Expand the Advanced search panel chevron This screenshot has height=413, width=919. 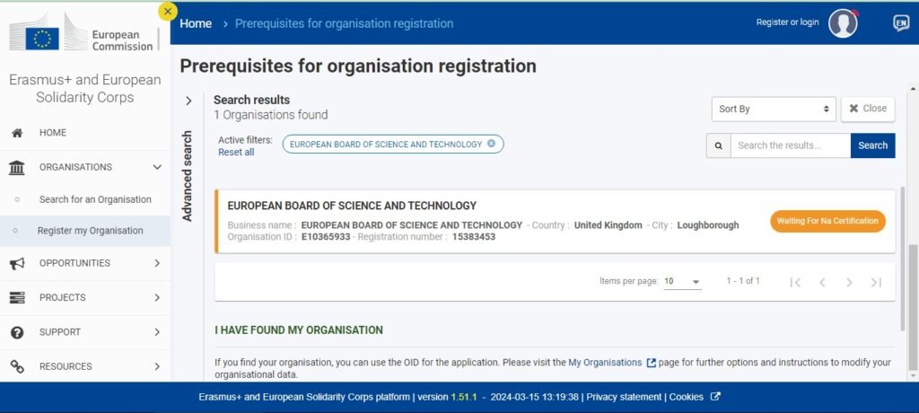point(188,101)
